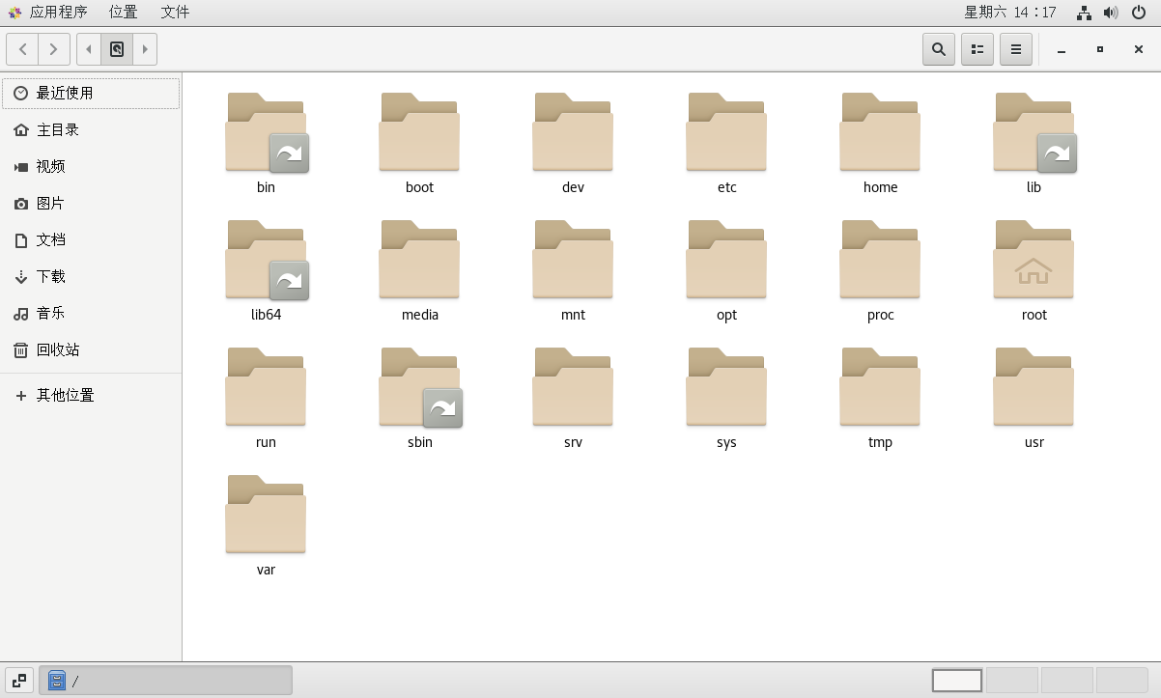Viewport: 1161px width, 698px height.
Task: Click the first workspace switcher box
Action: point(956,681)
